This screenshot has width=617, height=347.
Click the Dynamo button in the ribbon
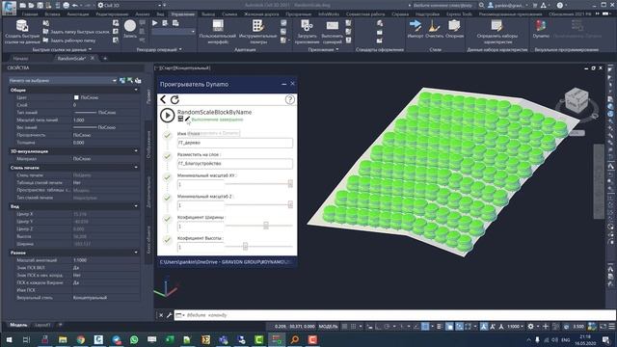click(541, 29)
